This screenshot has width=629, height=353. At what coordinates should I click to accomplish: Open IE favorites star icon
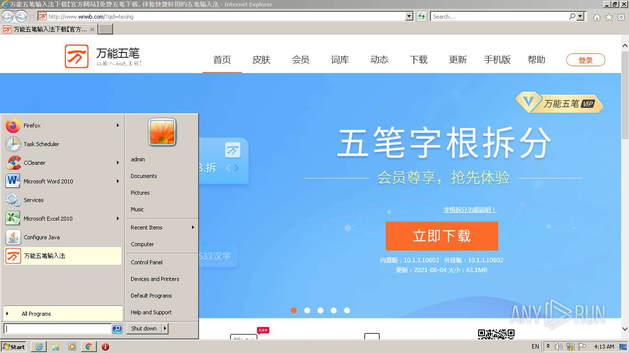[609, 17]
